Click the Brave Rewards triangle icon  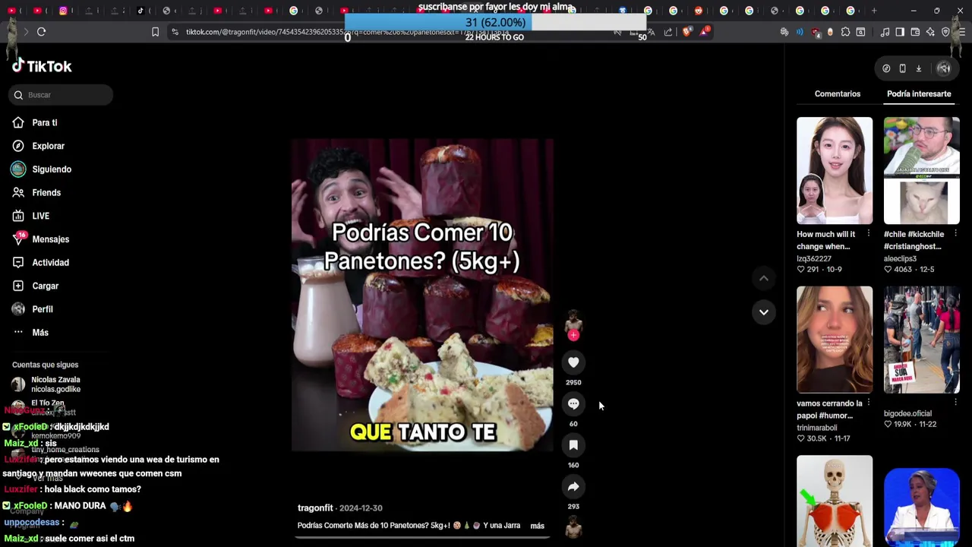click(705, 32)
